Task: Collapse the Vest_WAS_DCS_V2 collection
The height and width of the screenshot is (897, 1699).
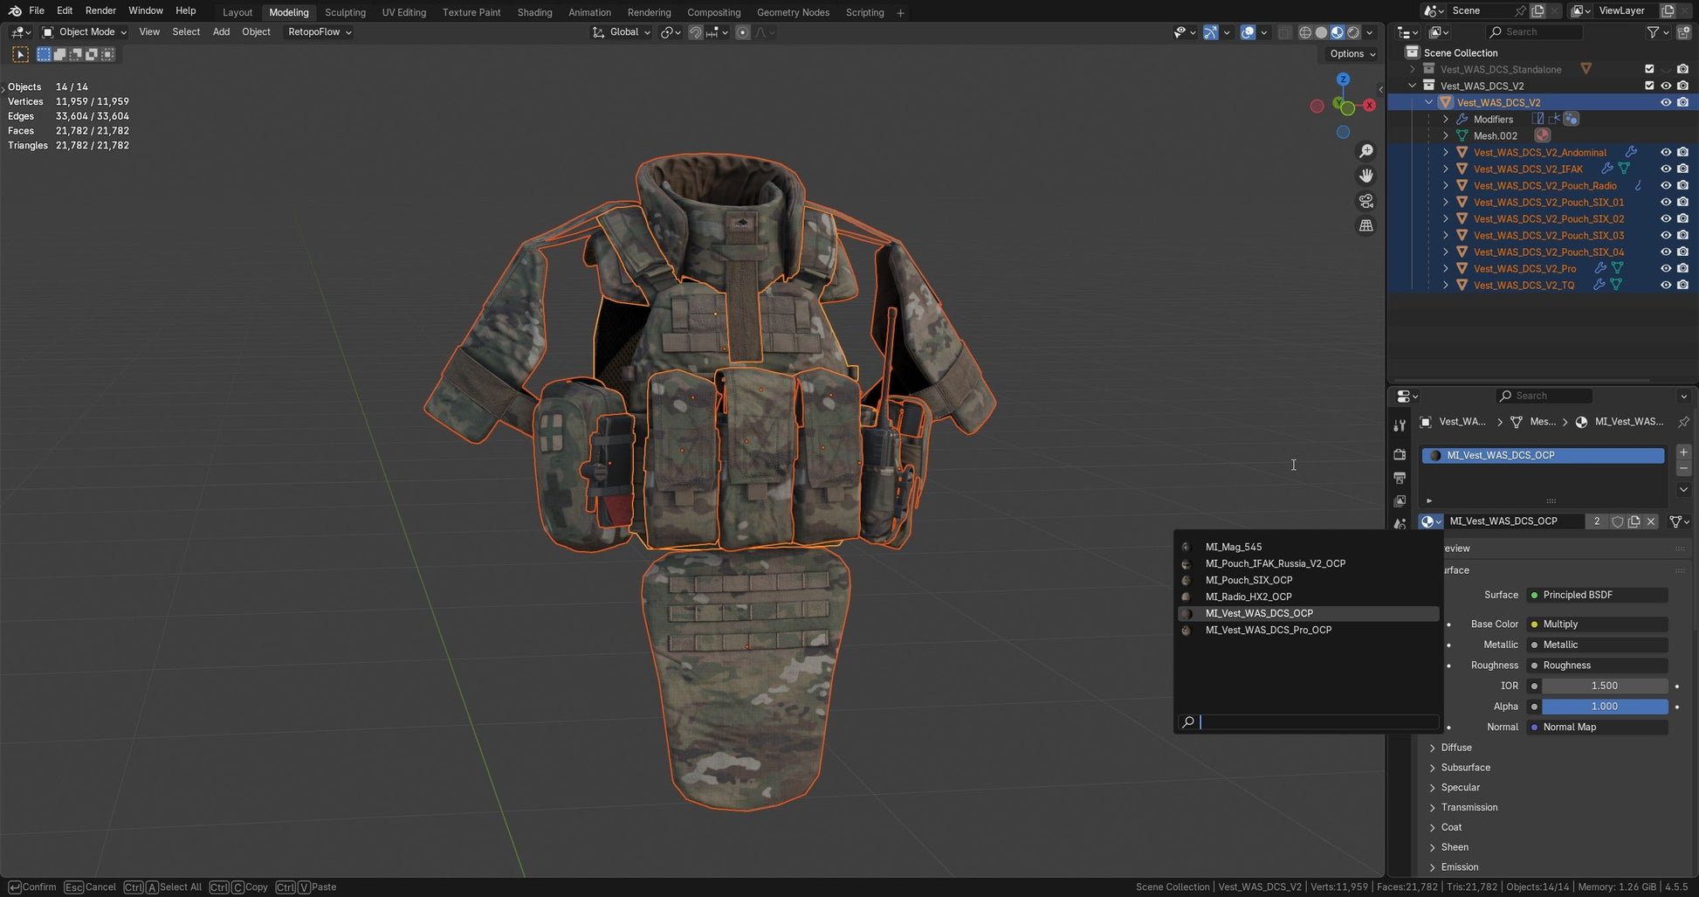Action: (x=1412, y=86)
